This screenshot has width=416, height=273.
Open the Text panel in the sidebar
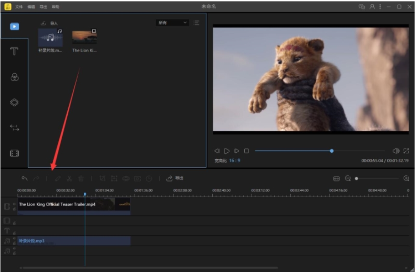14,52
